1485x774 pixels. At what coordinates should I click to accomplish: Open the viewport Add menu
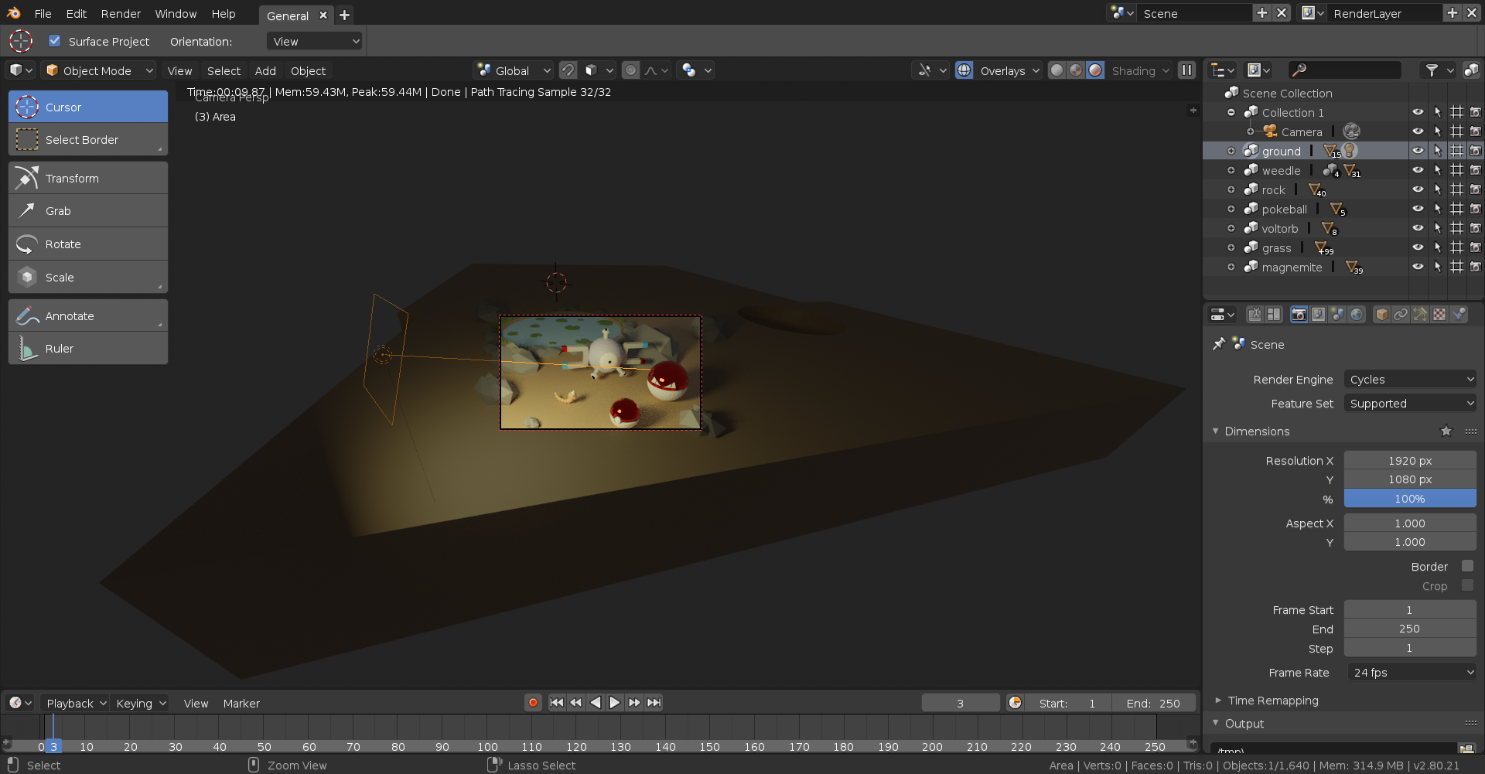point(265,70)
